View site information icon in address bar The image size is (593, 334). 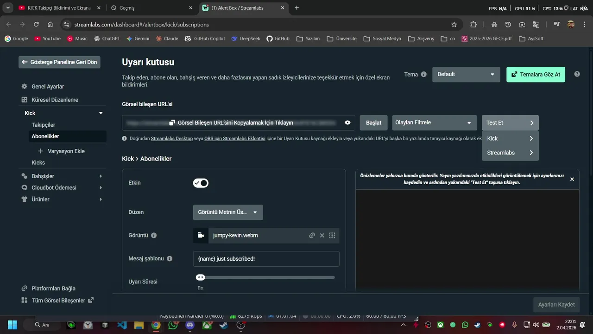click(x=66, y=25)
